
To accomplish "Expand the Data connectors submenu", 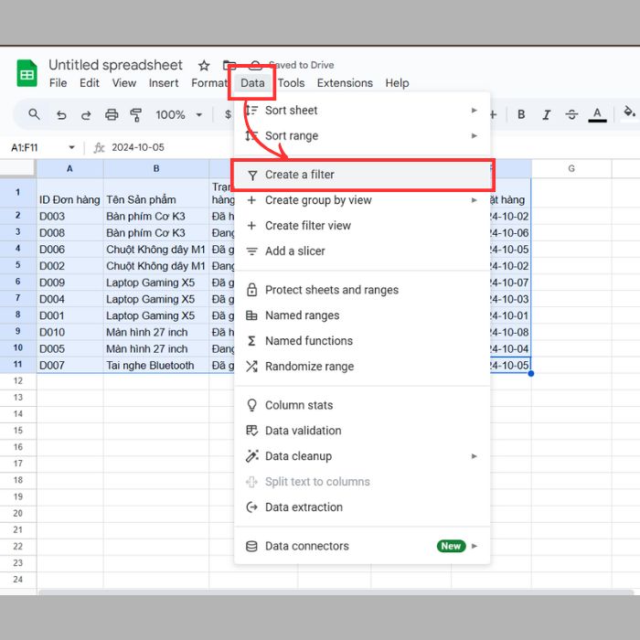I will [362, 546].
